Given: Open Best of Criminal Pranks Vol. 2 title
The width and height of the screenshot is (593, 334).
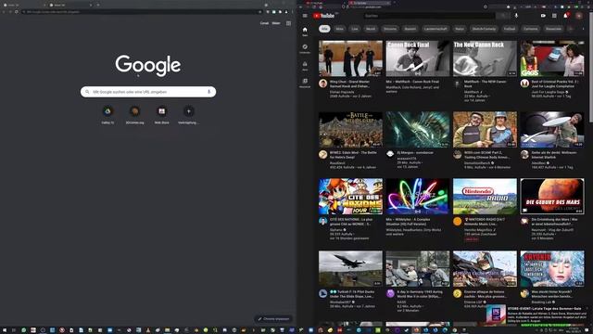Looking at the screenshot, I should (x=555, y=83).
